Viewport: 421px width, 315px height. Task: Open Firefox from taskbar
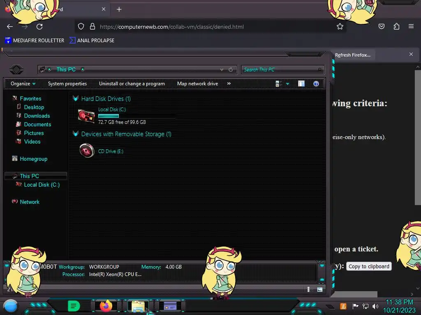coord(106,306)
